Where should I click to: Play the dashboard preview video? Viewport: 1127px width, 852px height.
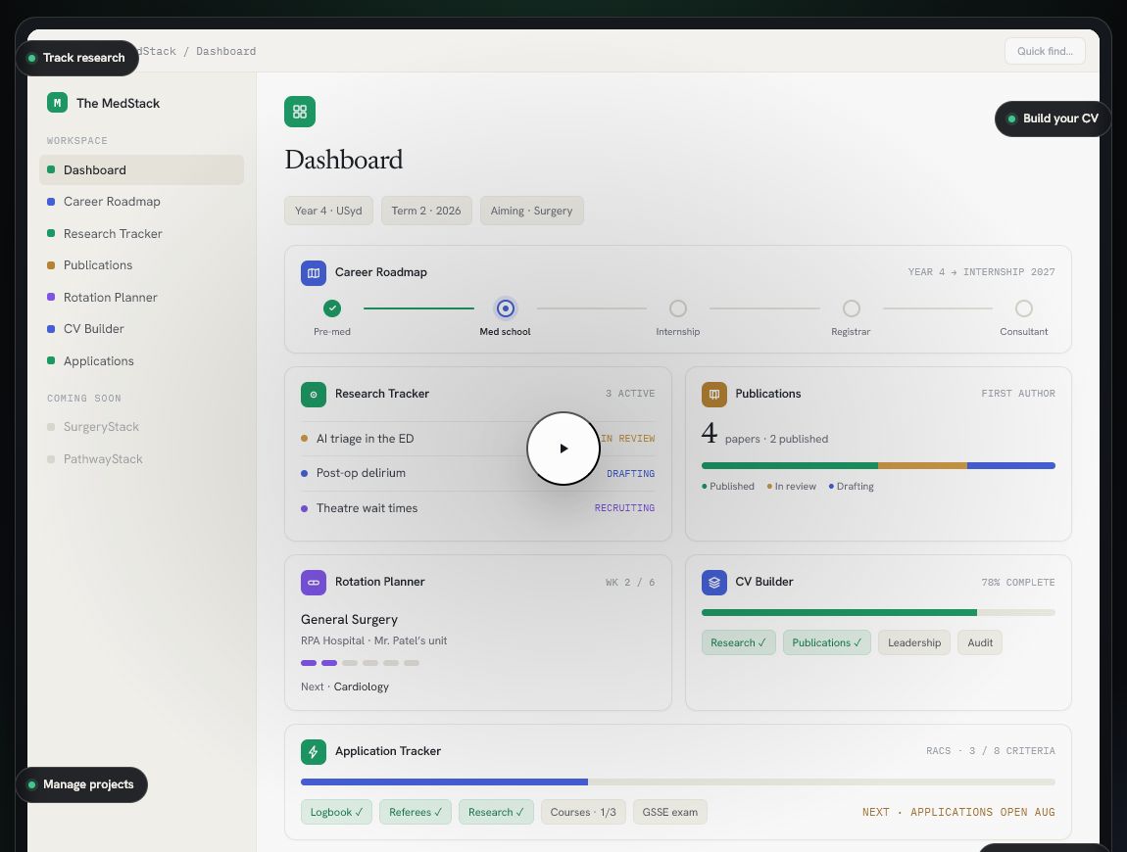point(563,449)
